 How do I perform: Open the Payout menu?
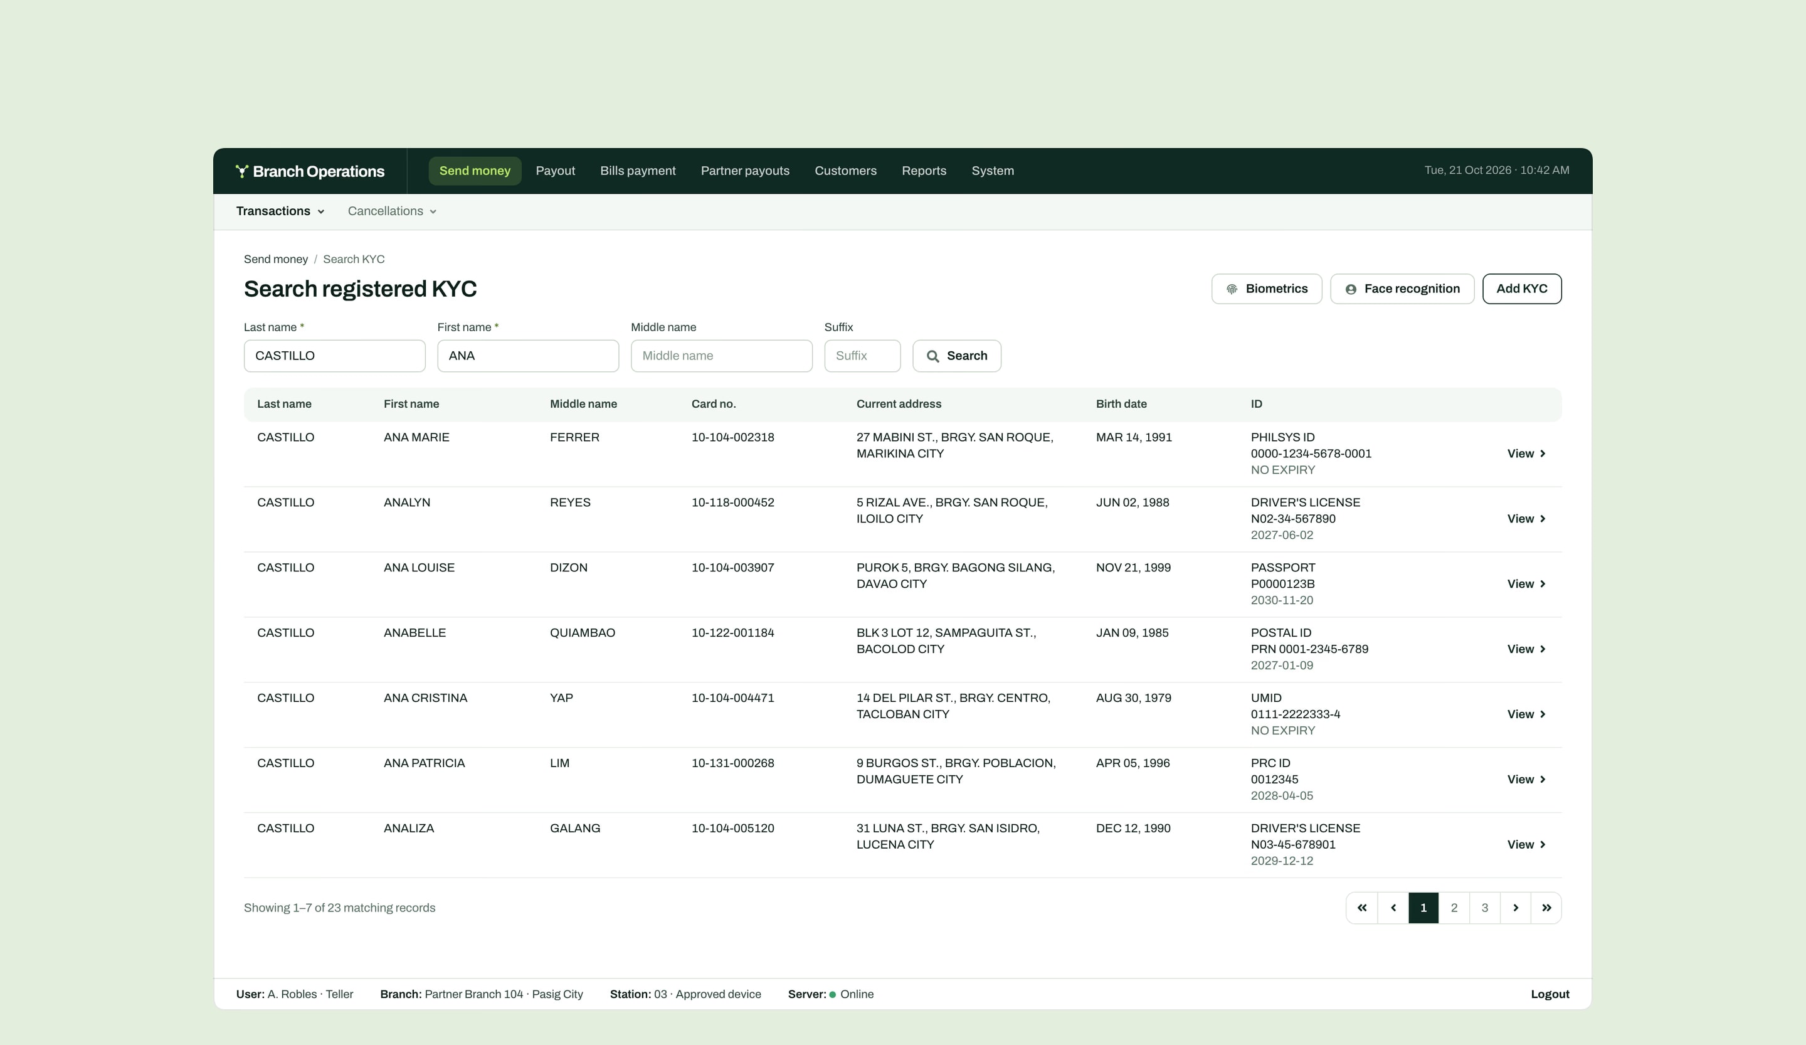pos(555,171)
